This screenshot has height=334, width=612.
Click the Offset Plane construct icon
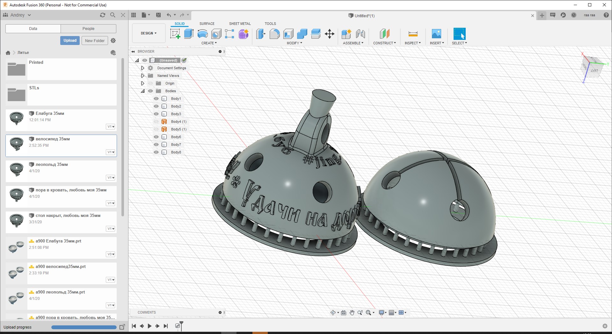click(385, 34)
